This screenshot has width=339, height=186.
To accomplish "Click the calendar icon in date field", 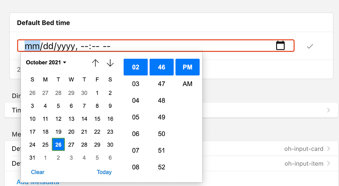I will click(280, 46).
